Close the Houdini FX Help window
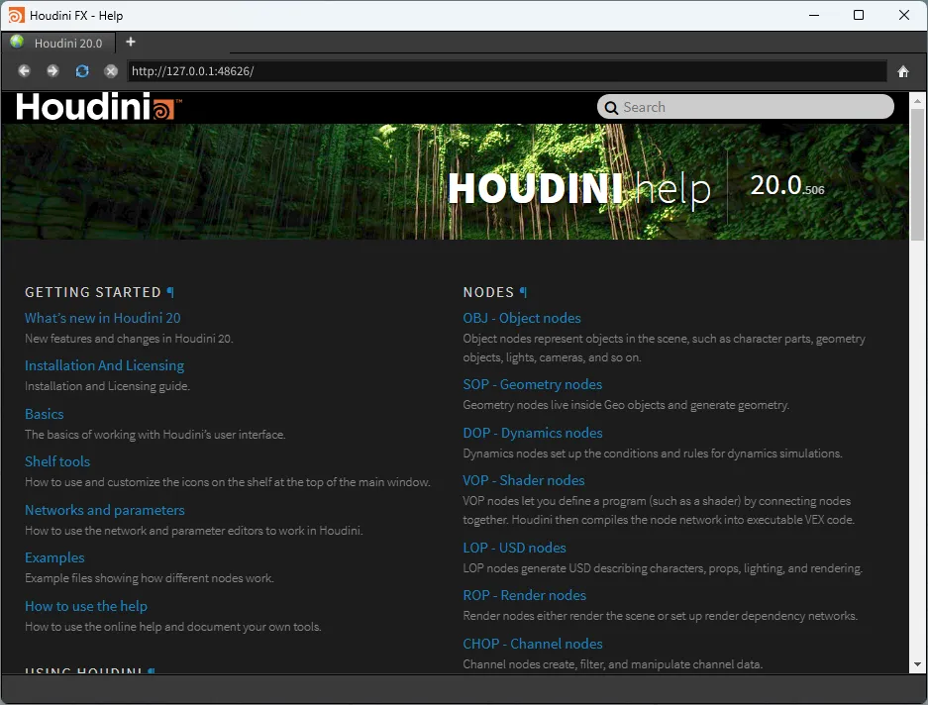This screenshot has height=705, width=928. 904,16
